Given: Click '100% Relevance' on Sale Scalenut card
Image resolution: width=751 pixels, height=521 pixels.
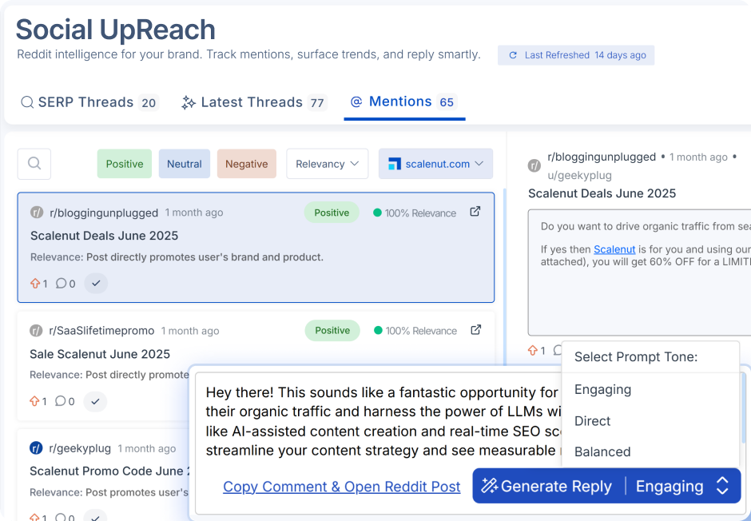Looking at the screenshot, I should 421,331.
